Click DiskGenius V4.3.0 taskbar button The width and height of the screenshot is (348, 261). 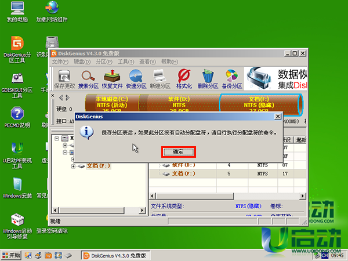point(115,256)
